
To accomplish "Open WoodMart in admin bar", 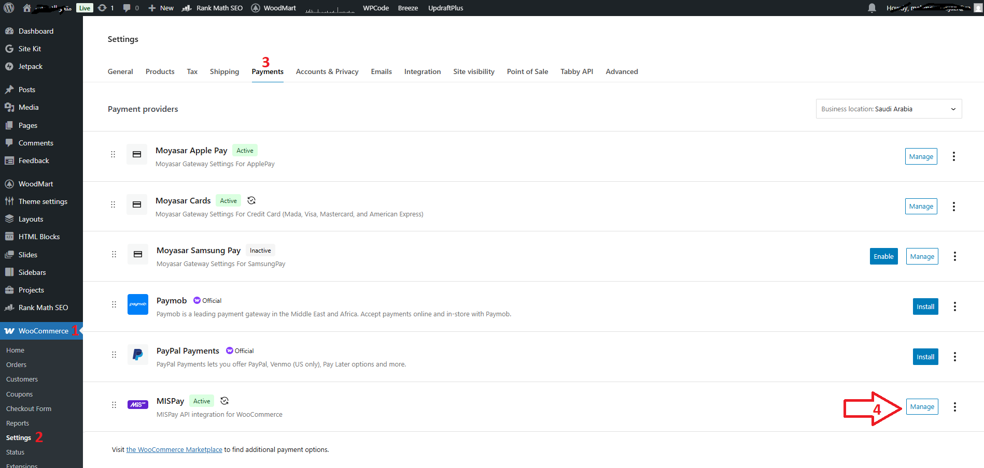I will click(x=274, y=8).
